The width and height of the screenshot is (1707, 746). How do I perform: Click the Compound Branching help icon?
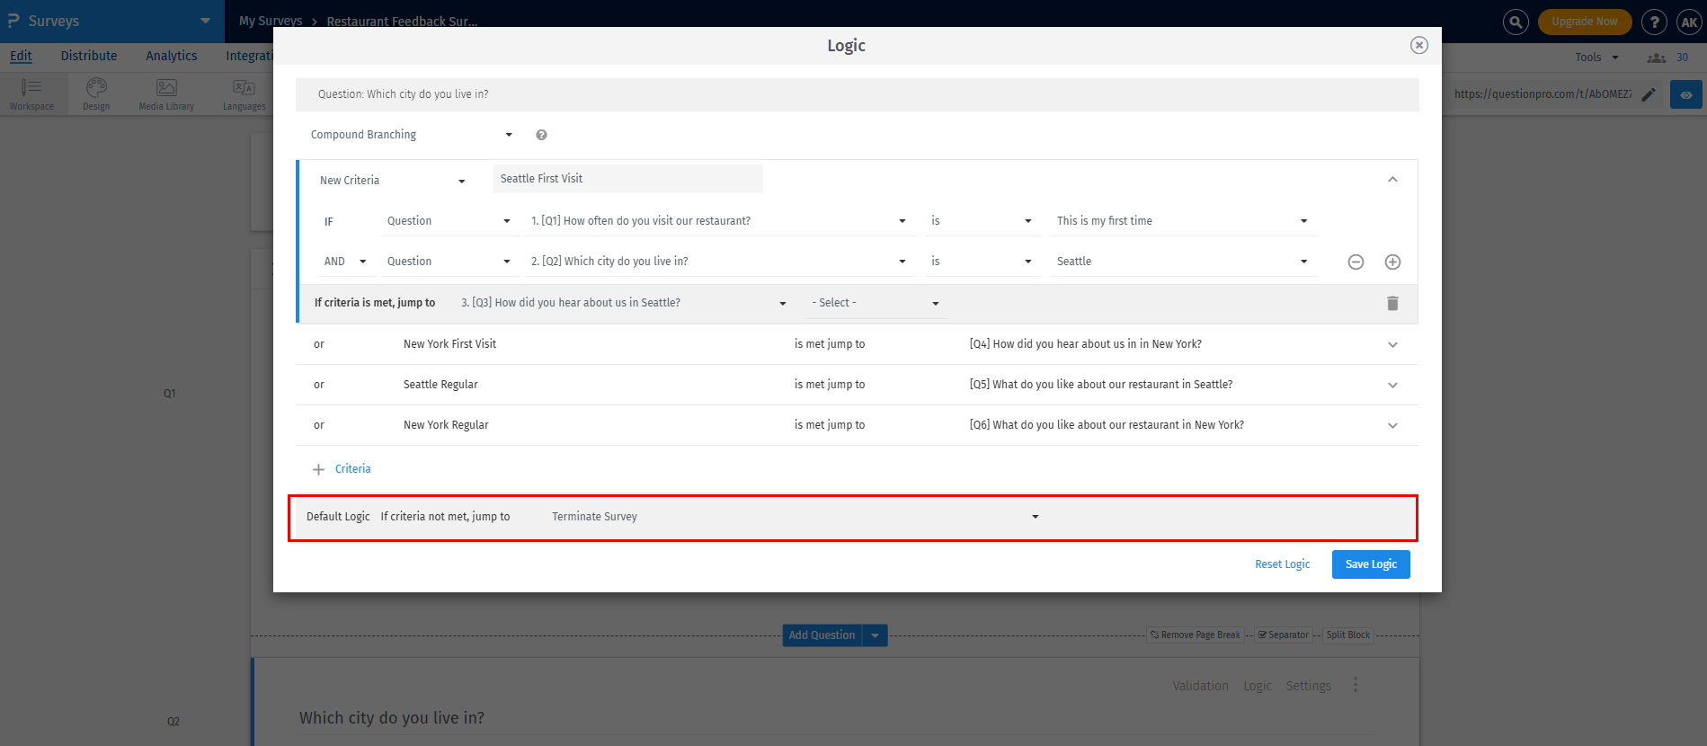pos(541,135)
